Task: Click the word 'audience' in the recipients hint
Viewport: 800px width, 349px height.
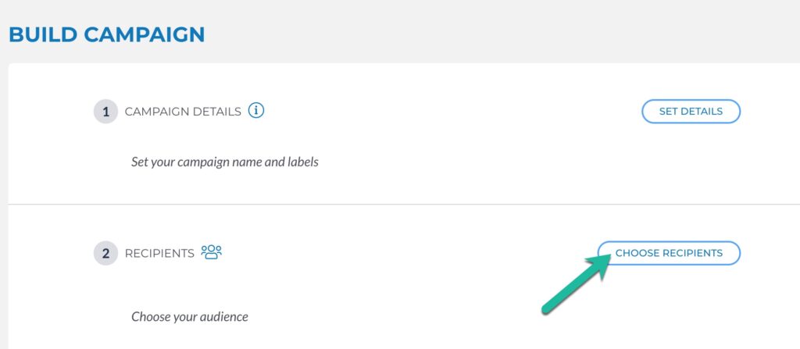Action: click(x=224, y=317)
